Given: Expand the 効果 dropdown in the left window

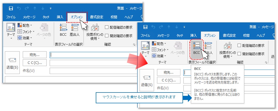Looking at the screenshot, I should tap(25, 38).
